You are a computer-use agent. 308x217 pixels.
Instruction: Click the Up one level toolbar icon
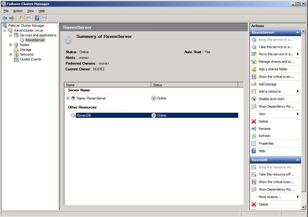[21, 18]
